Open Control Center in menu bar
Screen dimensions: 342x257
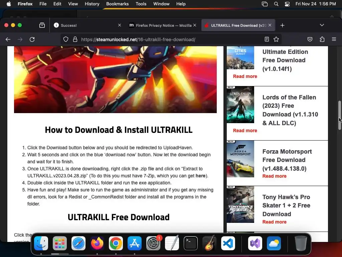tap(287, 4)
